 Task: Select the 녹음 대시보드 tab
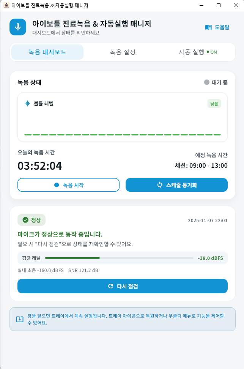pyautogui.click(x=47, y=52)
